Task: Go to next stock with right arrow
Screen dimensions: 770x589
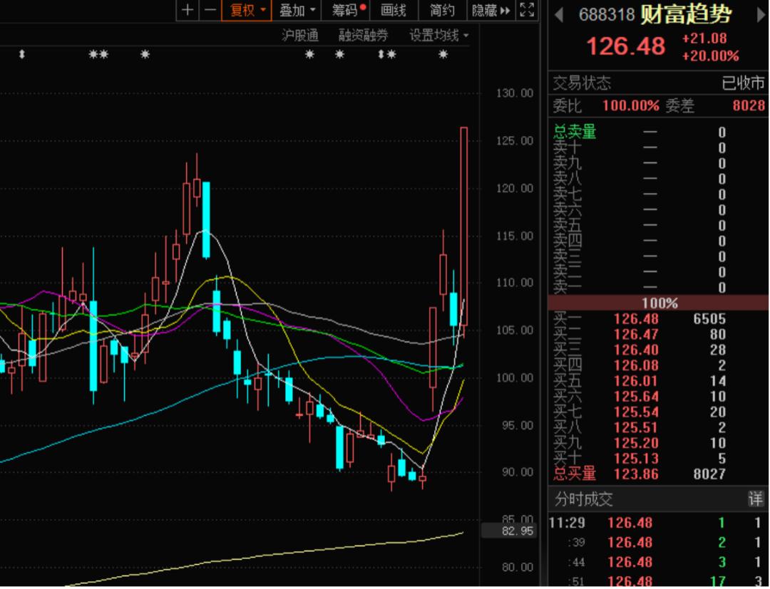Action: point(760,14)
